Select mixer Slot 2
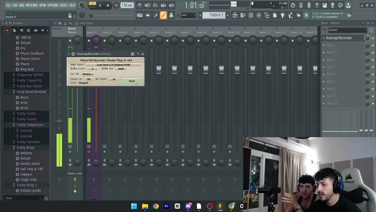Image resolution: width=376 pixels, height=212 pixels. 330,45
